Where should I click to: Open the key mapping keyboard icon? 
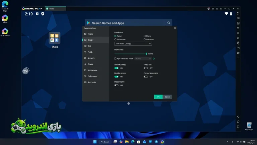pyautogui.click(x=238, y=18)
